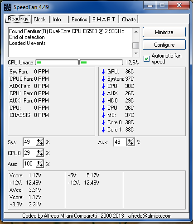Click the log scroll down arrow
193x224 pixels.
pyautogui.click(x=136, y=53)
